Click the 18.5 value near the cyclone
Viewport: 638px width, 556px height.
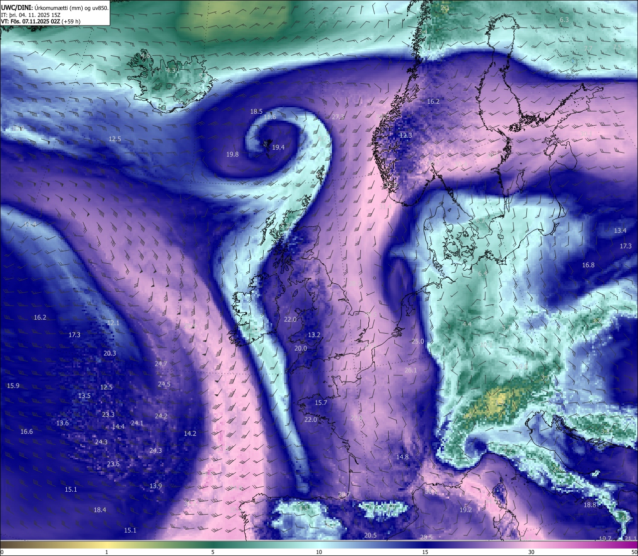(256, 112)
